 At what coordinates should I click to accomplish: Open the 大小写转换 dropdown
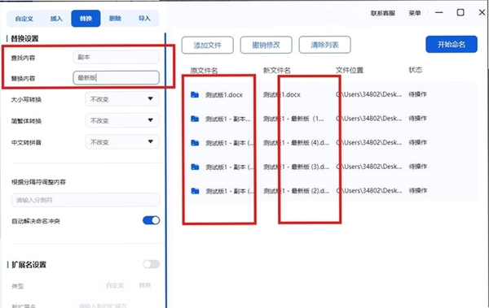(x=122, y=99)
